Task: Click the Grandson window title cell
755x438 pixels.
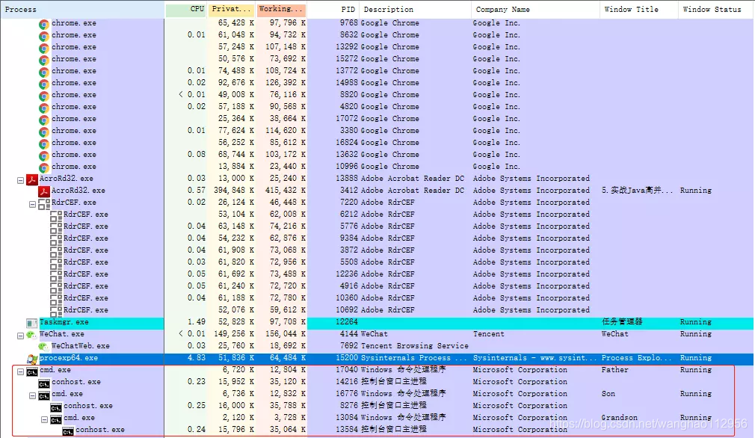Action: coord(619,417)
